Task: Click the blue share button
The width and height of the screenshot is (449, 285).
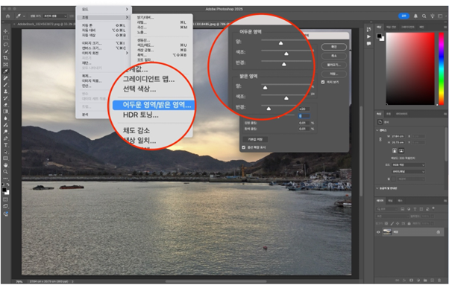Action: pos(404,16)
